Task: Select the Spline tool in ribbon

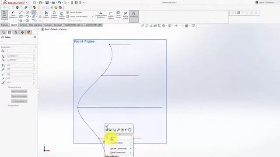Action: [34, 12]
